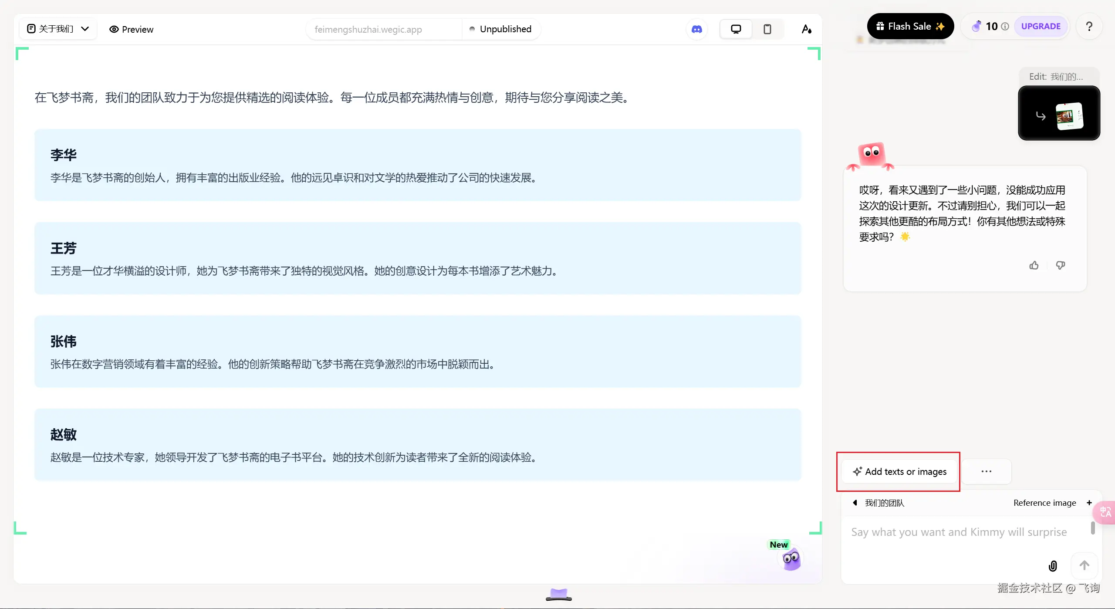Switch to desktop view mode

tap(736, 29)
